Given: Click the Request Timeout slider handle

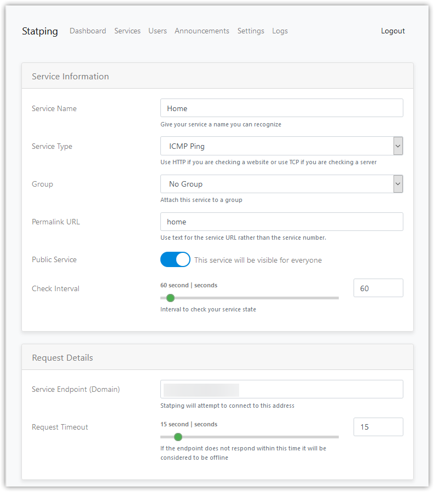Looking at the screenshot, I should (x=178, y=437).
